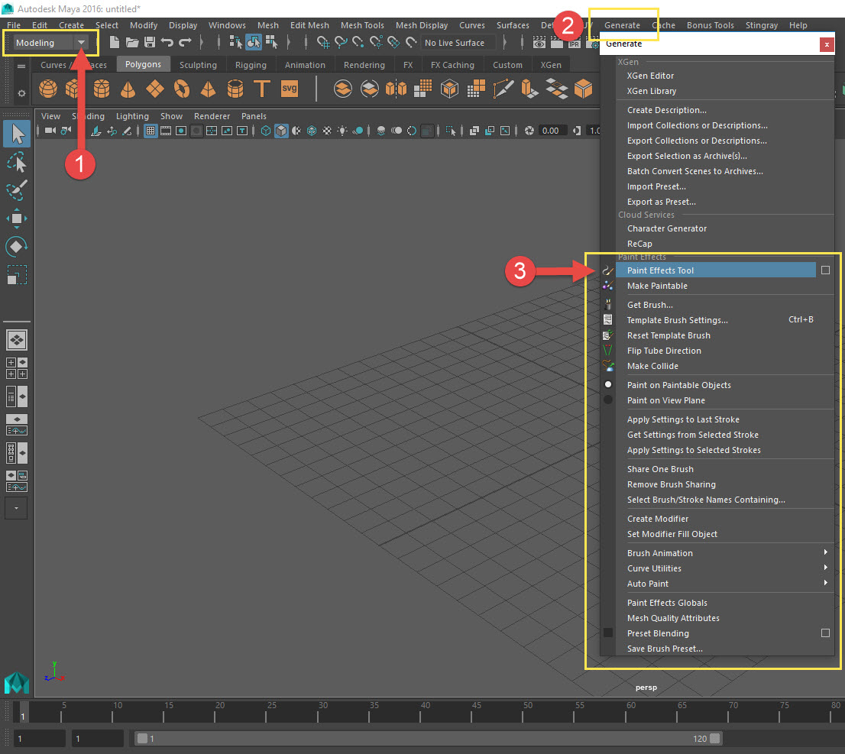Select Make Paintable in the Generate menu
Viewport: 845px width, 754px height.
pyautogui.click(x=656, y=285)
